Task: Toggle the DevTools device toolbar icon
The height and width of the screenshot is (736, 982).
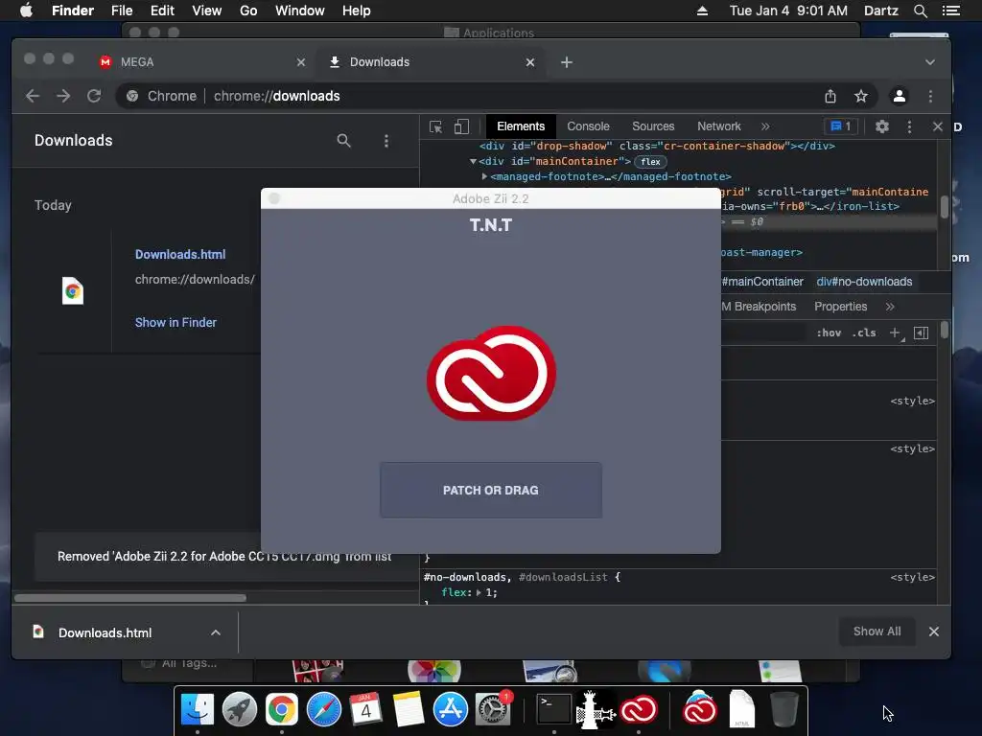Action: 461,126
